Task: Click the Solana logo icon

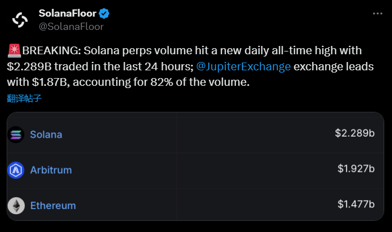Action: 16,135
